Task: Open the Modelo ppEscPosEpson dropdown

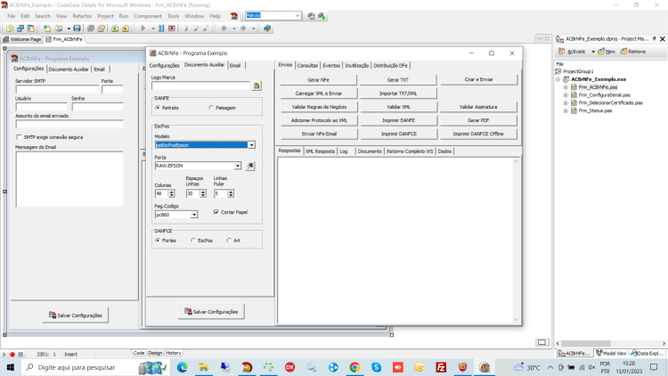Action: click(251, 145)
